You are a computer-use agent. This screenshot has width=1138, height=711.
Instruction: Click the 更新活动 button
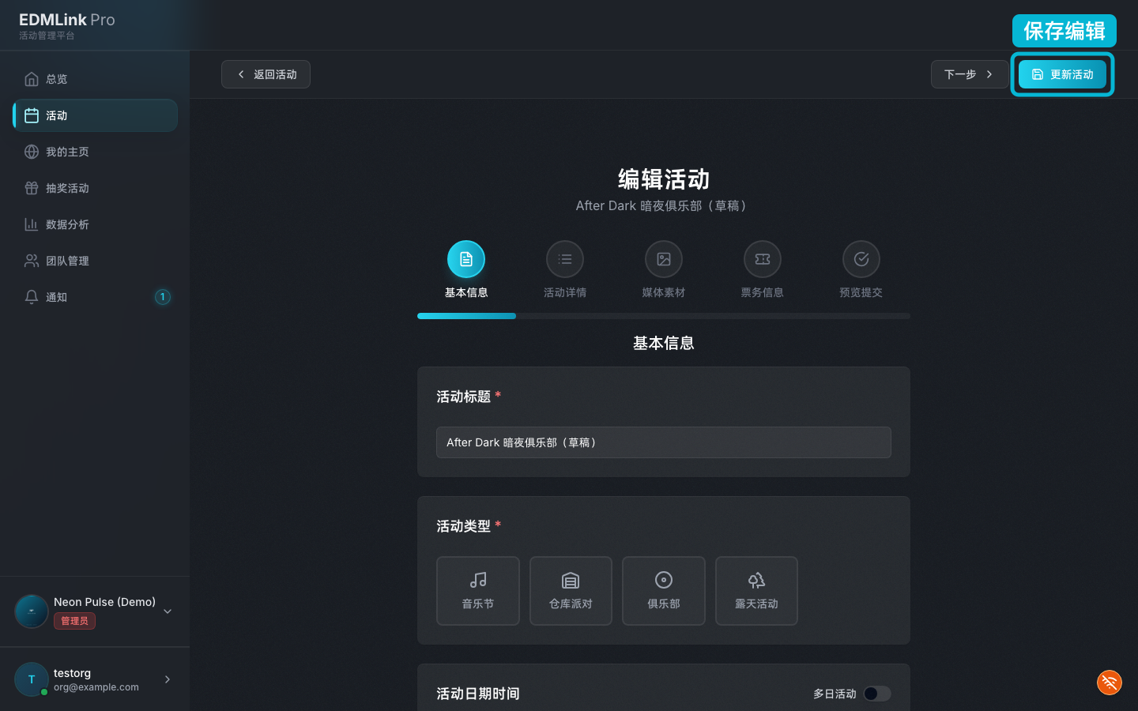point(1062,74)
